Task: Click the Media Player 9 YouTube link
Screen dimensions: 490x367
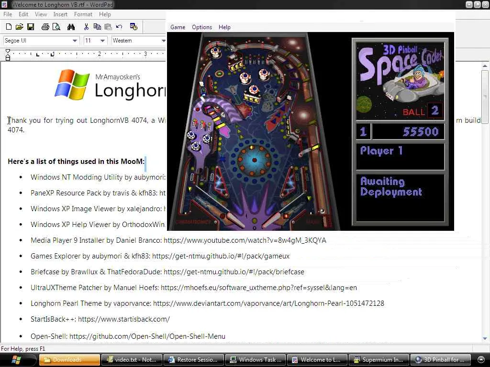Action: click(245, 240)
